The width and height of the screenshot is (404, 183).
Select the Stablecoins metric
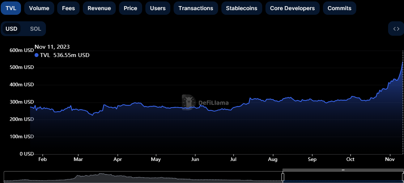(x=242, y=8)
